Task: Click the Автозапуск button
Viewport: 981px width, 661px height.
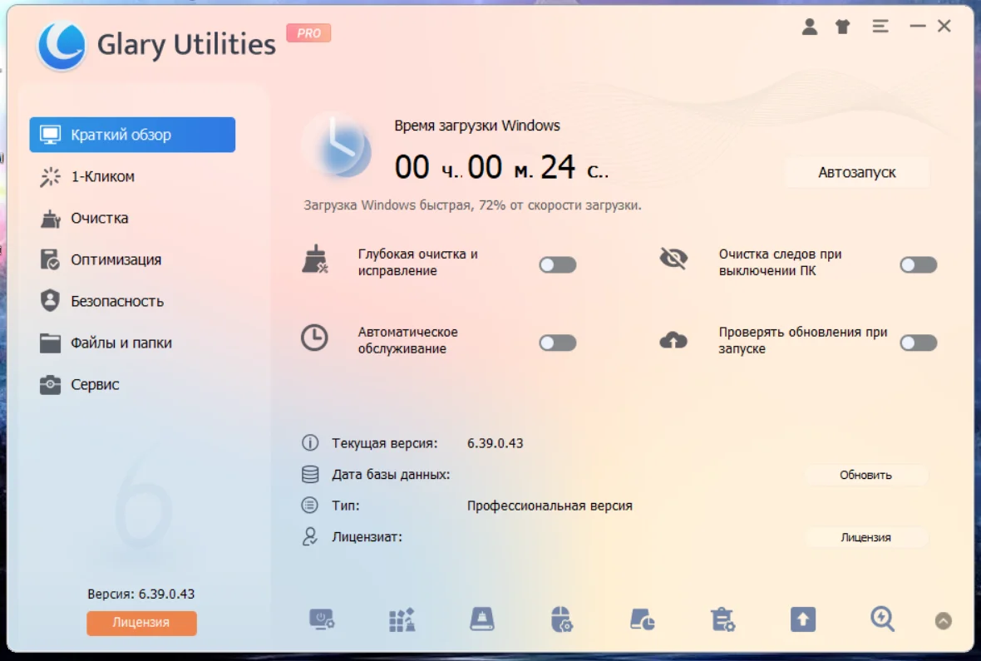Action: pyautogui.click(x=856, y=173)
